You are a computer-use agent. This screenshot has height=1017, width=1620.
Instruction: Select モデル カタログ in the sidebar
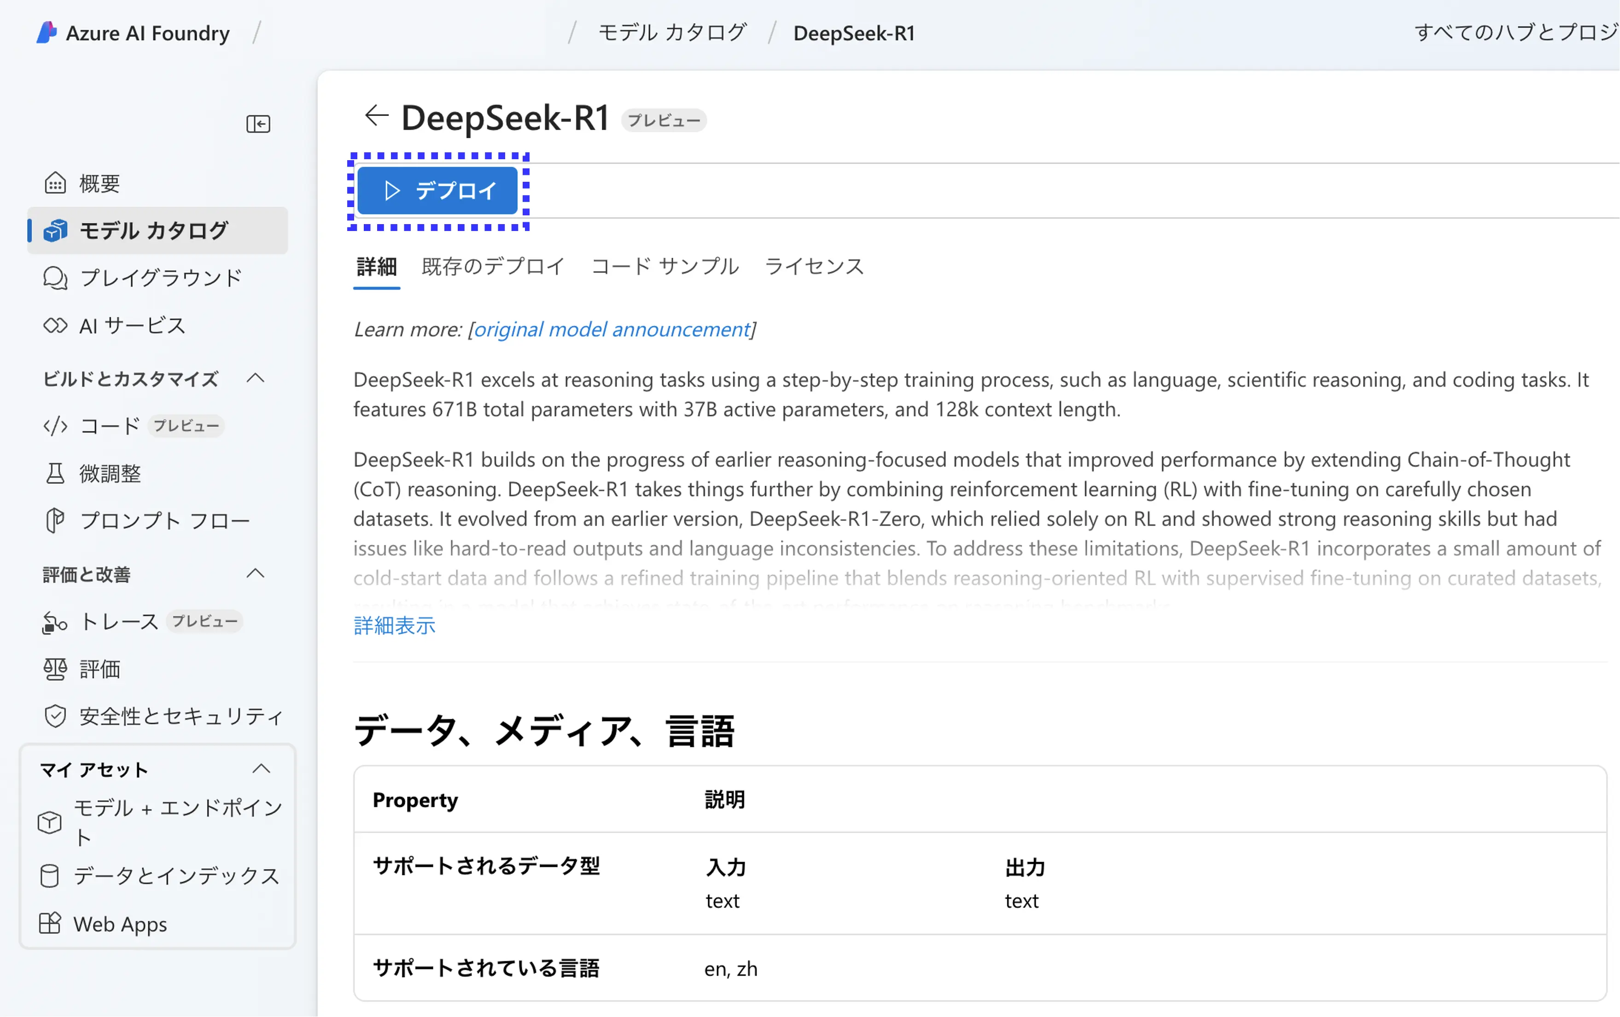tap(157, 231)
